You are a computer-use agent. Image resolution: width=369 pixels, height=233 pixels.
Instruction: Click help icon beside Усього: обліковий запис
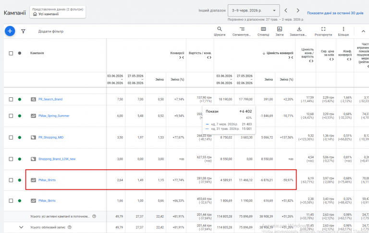point(70,227)
